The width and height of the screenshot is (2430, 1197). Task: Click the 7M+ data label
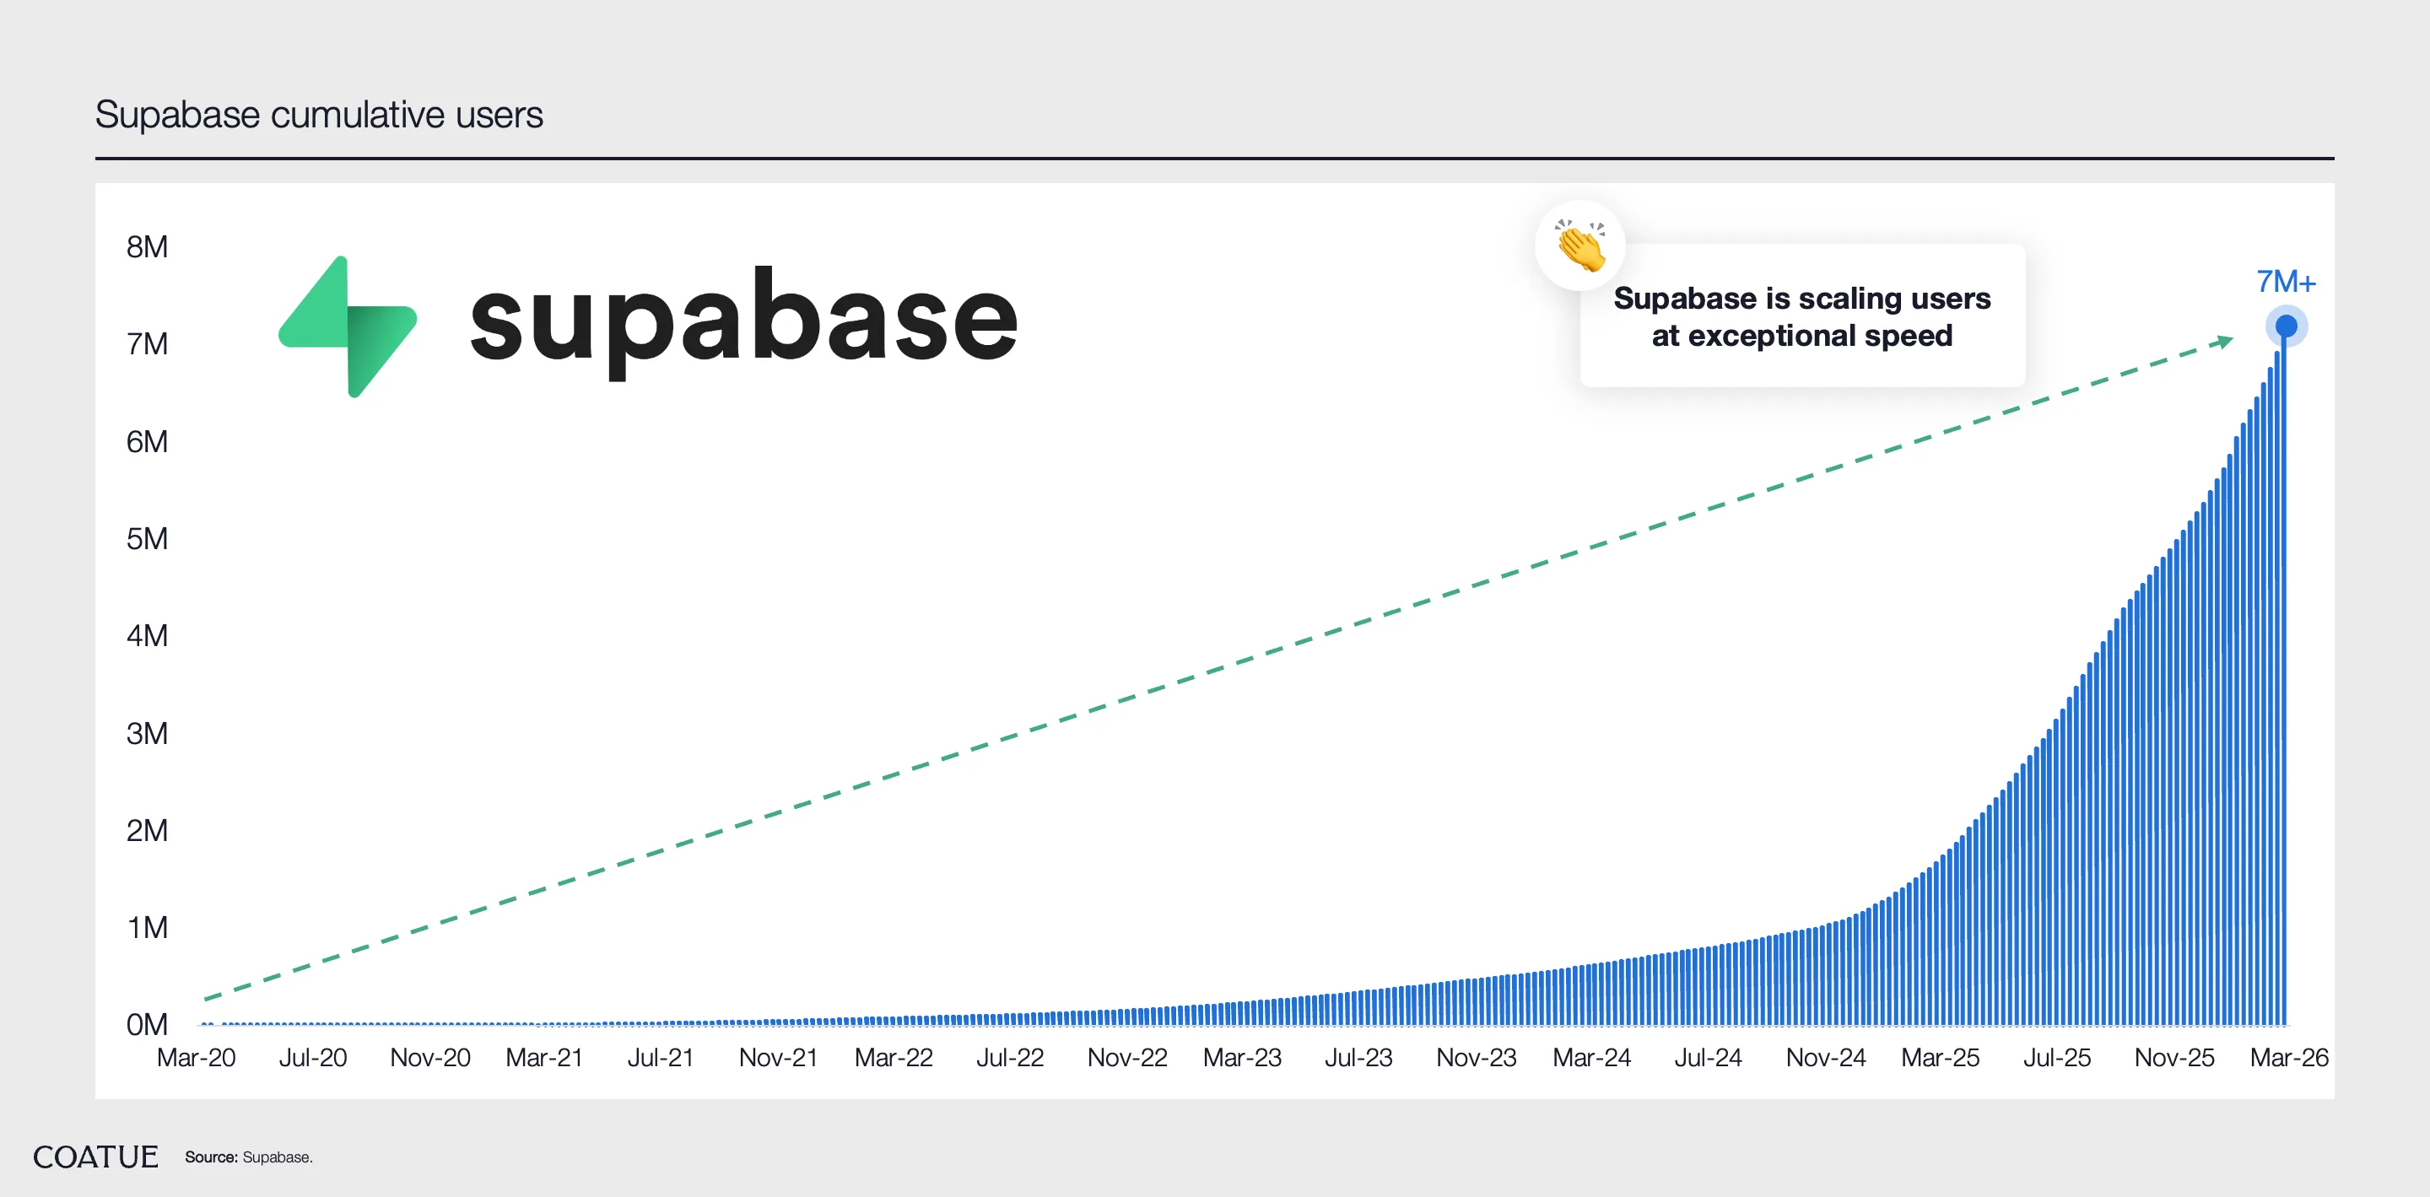[2285, 281]
